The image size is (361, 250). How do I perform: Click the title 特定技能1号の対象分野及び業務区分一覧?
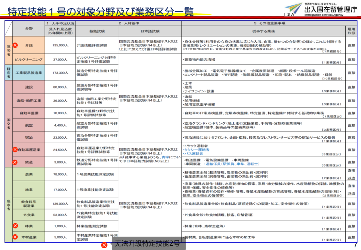point(101,12)
